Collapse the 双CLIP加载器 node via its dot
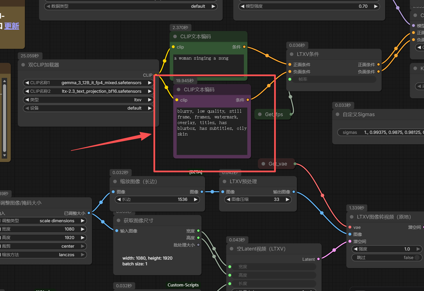Image resolution: width=424 pixels, height=291 pixels. coord(23,65)
